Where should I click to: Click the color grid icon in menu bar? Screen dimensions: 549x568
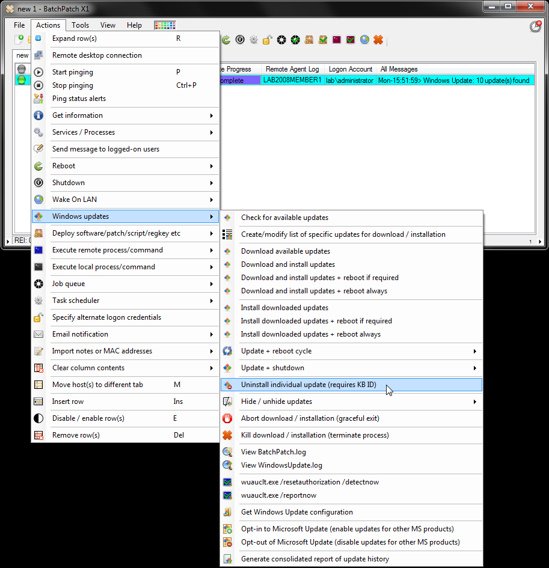(165, 25)
